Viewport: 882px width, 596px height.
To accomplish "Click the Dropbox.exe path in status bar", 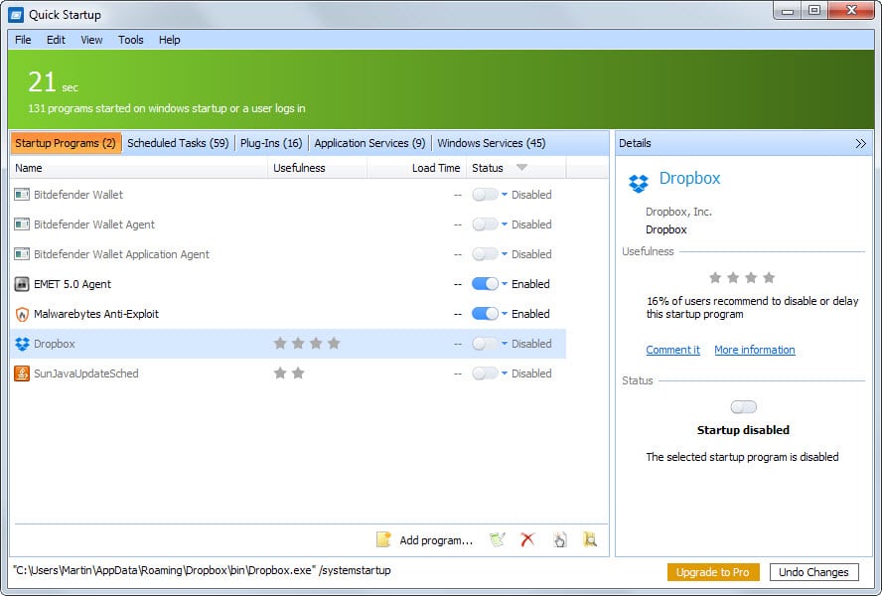I will coord(202,570).
